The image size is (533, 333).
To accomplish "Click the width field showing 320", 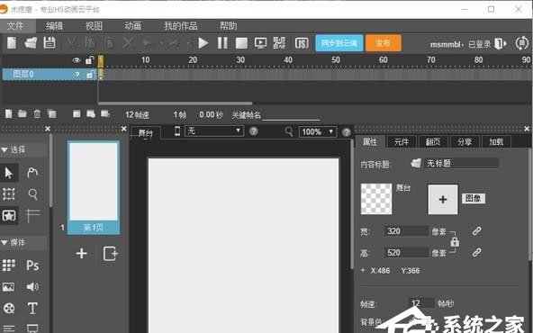I will (x=407, y=231).
